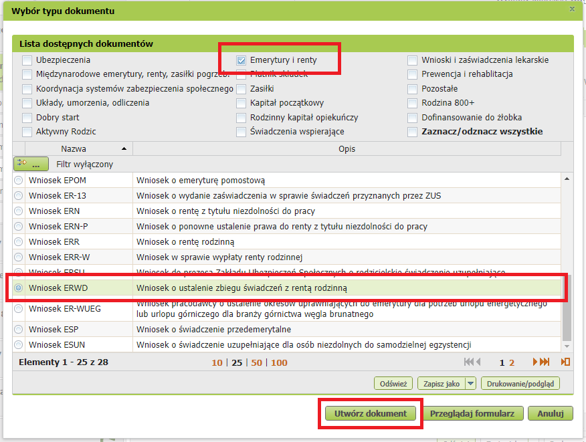Enable the Rodzina 800+ checkbox
Screen dimensions: 586x442
click(x=413, y=103)
